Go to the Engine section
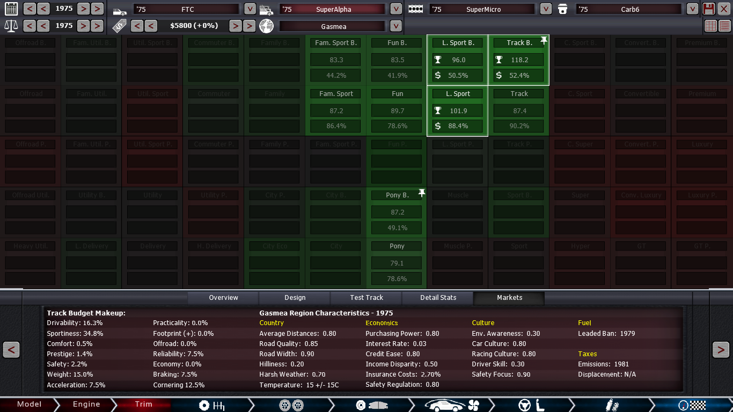 86,404
